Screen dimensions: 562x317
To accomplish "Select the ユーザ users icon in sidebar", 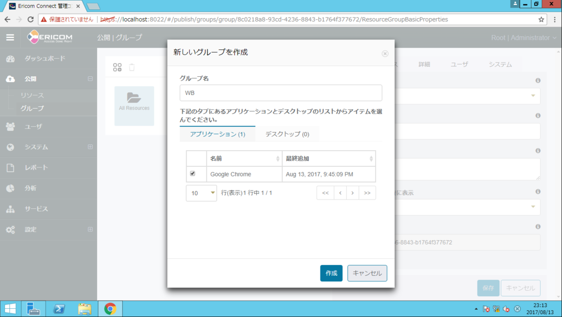I will 11,127.
